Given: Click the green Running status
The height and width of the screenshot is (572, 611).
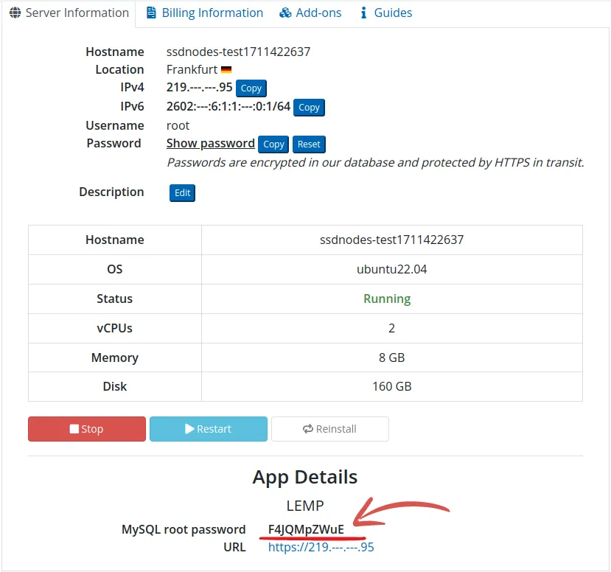Looking at the screenshot, I should tap(387, 299).
